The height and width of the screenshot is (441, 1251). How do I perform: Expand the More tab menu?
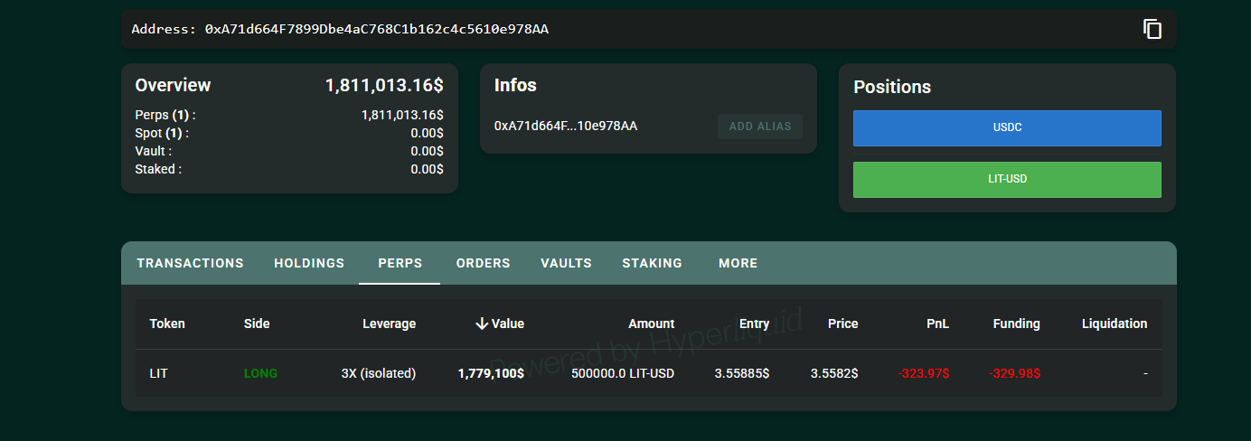pos(738,263)
